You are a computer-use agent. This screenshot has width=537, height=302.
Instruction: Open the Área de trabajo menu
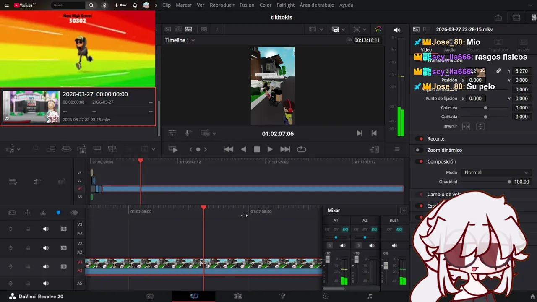point(317,5)
